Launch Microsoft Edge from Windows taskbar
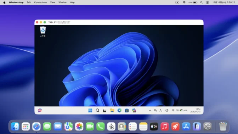 click(119, 111)
